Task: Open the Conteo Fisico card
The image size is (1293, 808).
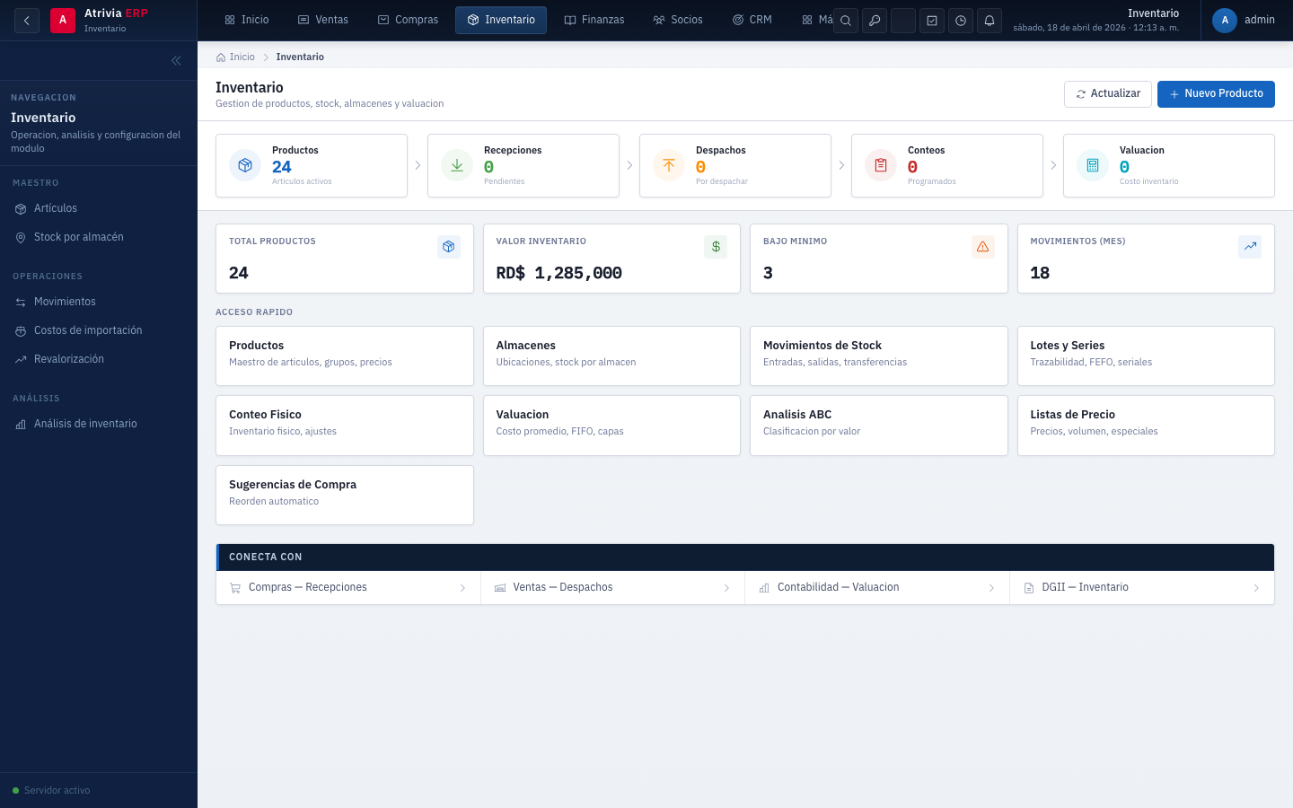Action: tap(345, 426)
